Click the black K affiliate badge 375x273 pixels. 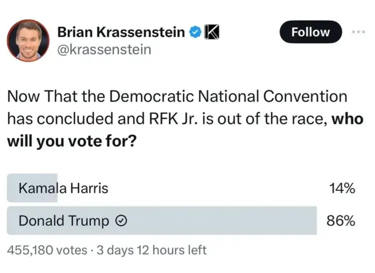pos(211,33)
